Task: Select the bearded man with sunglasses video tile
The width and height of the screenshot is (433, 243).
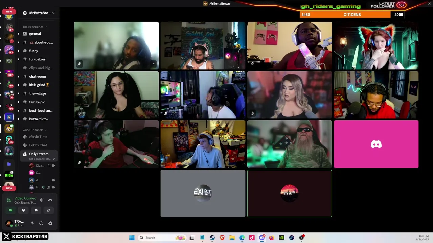Action: 290,144
